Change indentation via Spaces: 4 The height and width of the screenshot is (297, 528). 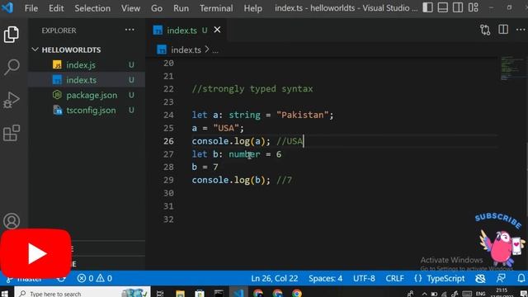click(x=325, y=279)
